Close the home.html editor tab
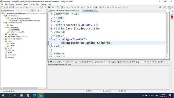174x98 pixels. pos(95,11)
